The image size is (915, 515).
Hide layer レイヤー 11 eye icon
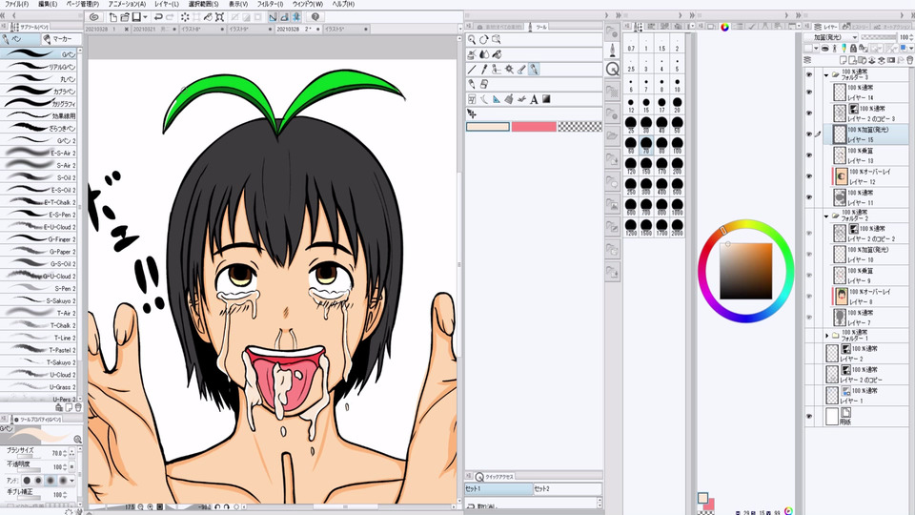coord(809,197)
